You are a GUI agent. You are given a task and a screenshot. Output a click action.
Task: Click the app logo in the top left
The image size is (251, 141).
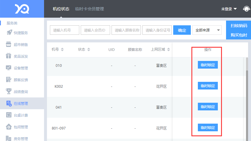click(22, 9)
